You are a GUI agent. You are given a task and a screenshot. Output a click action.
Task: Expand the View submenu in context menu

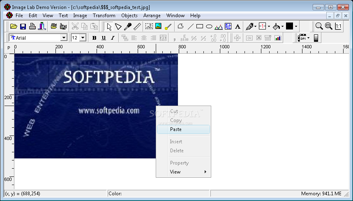(x=183, y=172)
